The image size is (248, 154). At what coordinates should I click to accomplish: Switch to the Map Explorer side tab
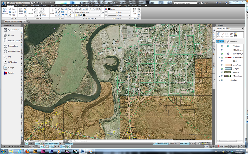click(x=214, y=50)
